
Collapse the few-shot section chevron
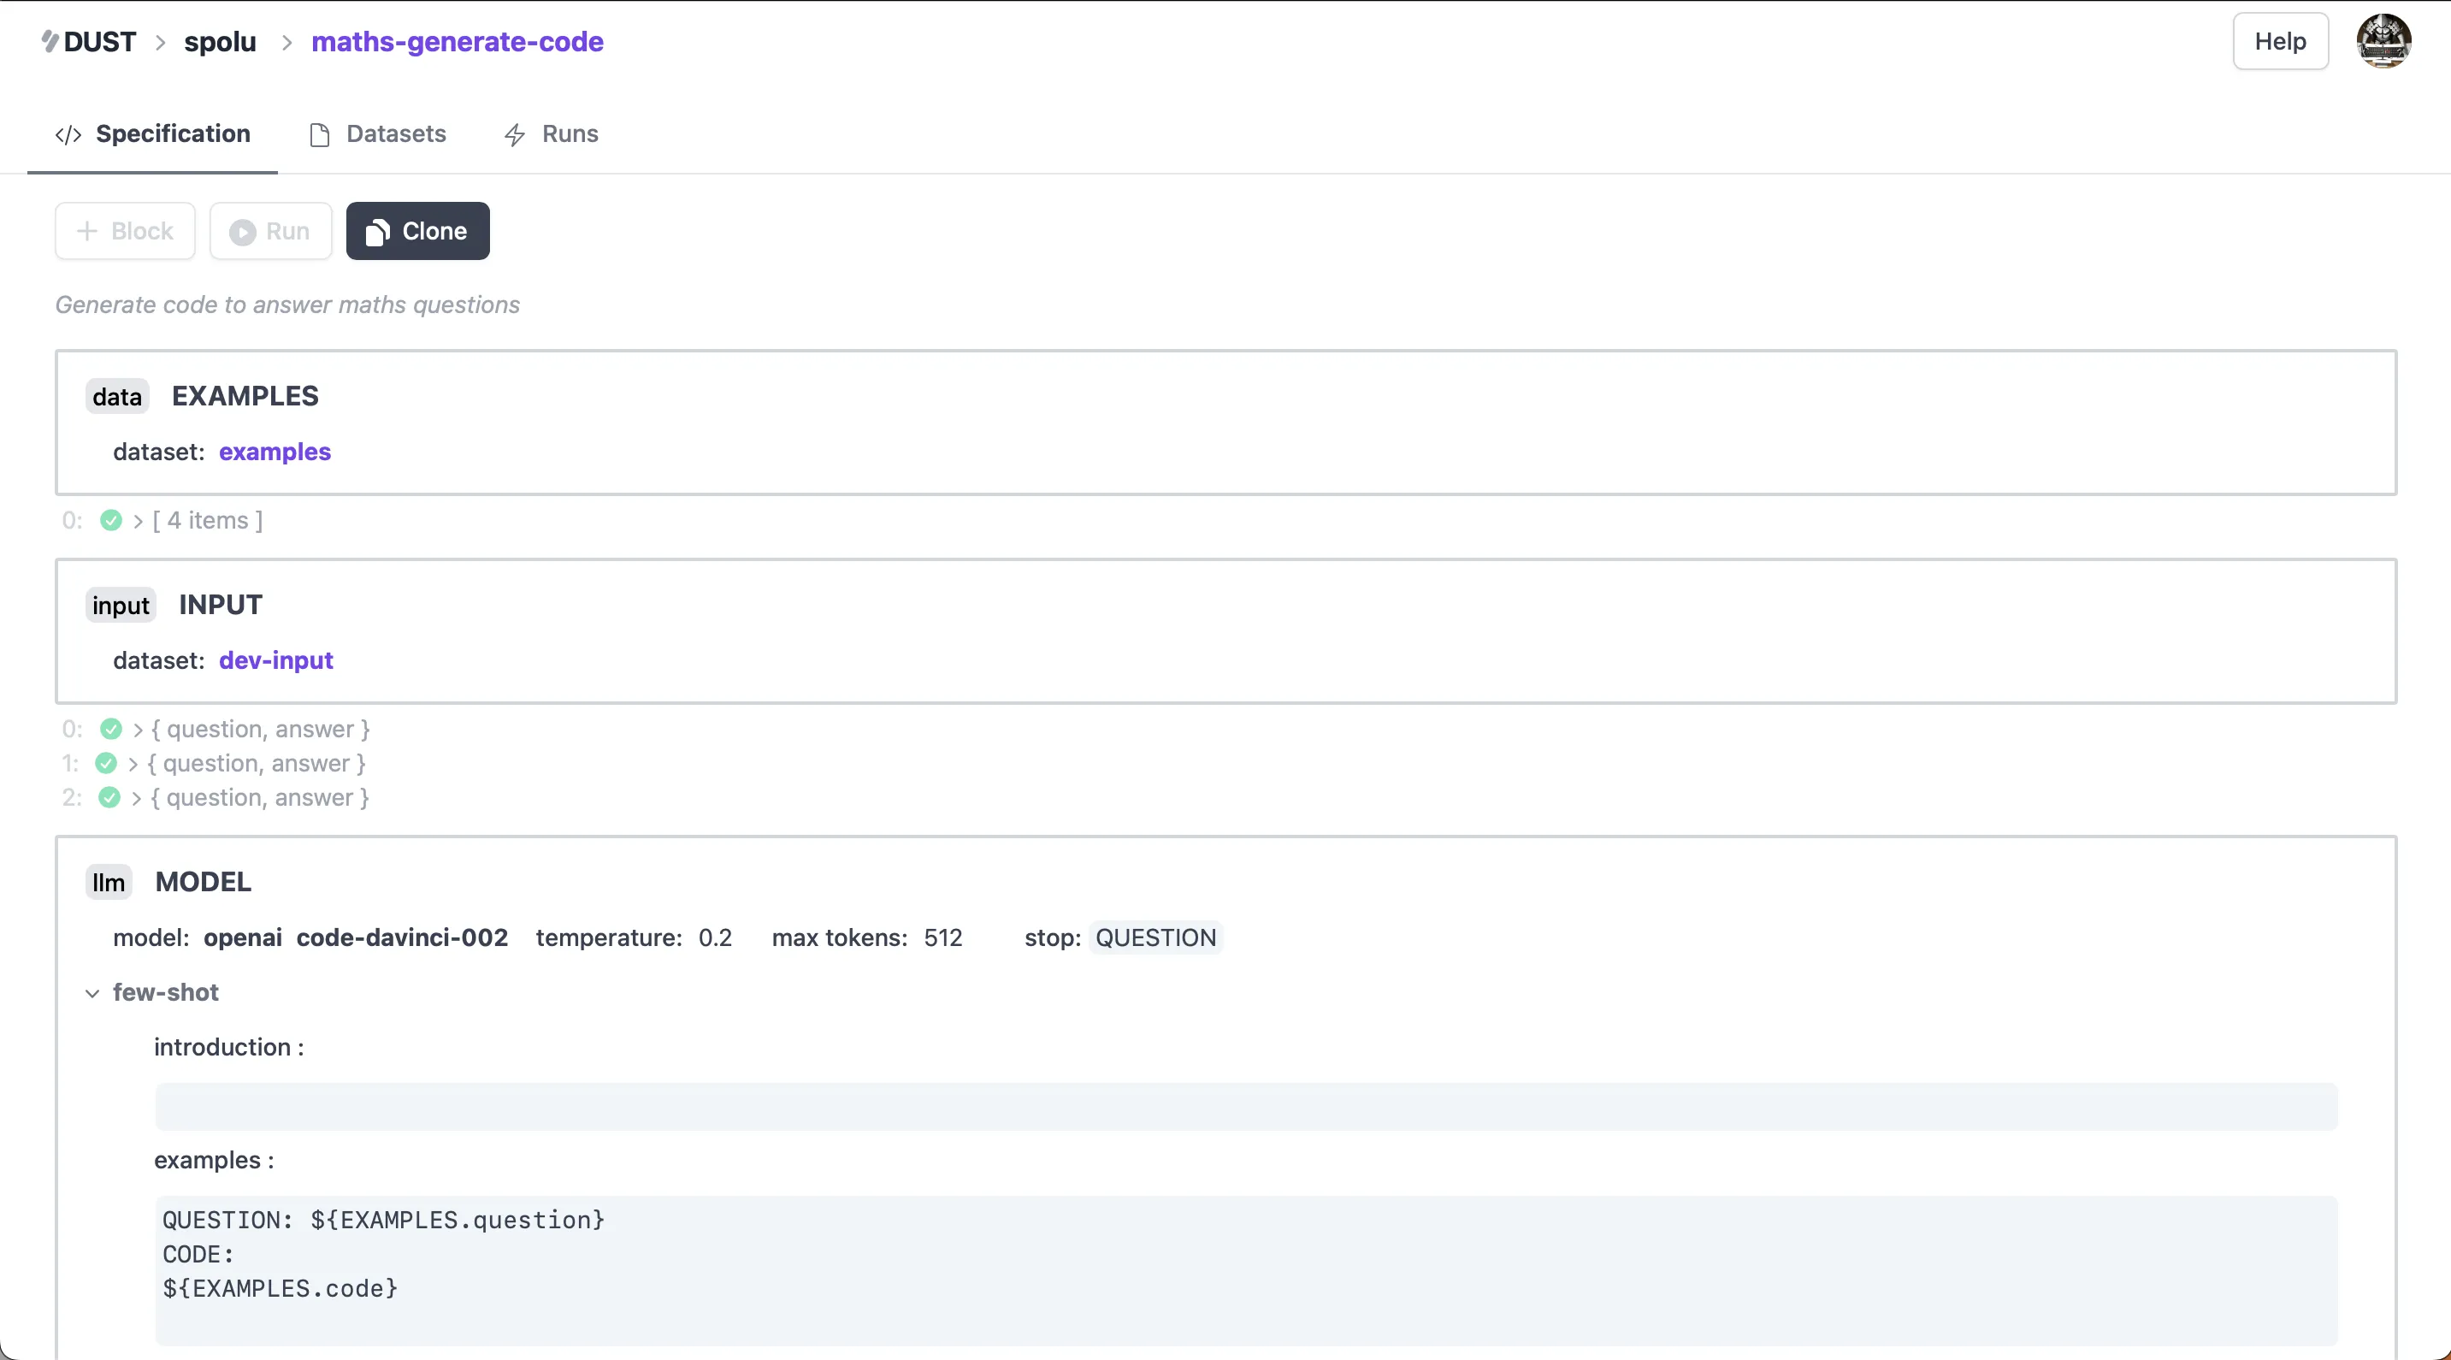pyautogui.click(x=92, y=994)
